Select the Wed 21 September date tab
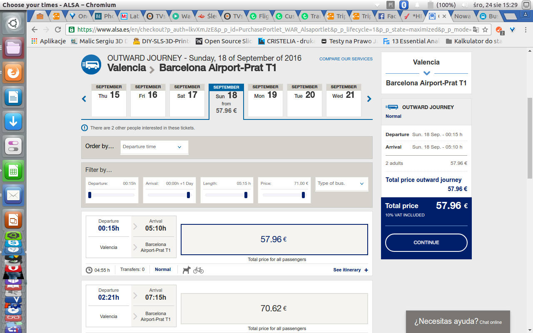This screenshot has width=533, height=333. click(x=344, y=100)
